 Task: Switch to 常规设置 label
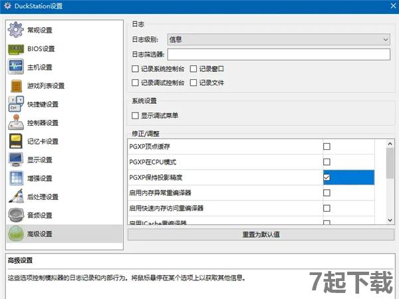coord(40,30)
